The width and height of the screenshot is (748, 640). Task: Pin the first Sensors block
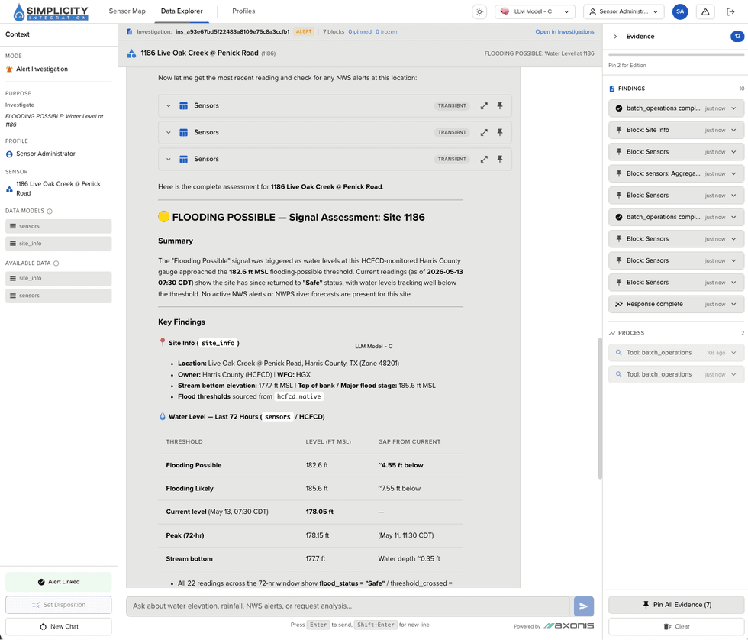tap(500, 105)
